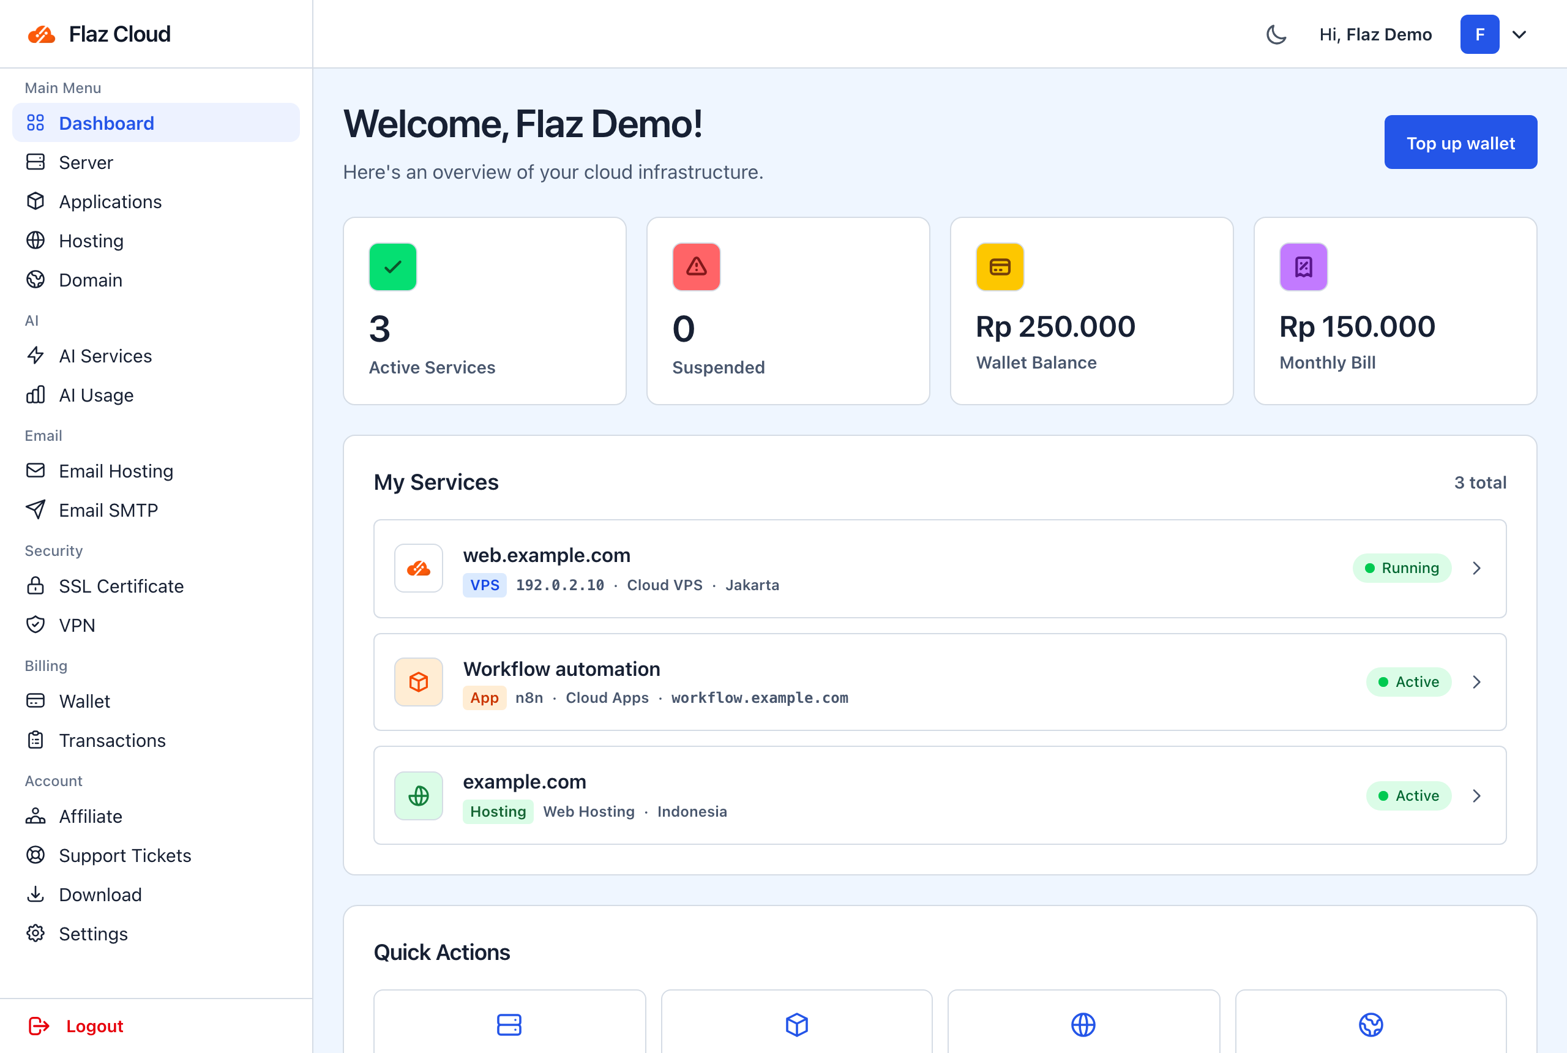Image resolution: width=1567 pixels, height=1053 pixels.
Task: Expand Workflow automation service chevron
Action: [x=1476, y=681]
